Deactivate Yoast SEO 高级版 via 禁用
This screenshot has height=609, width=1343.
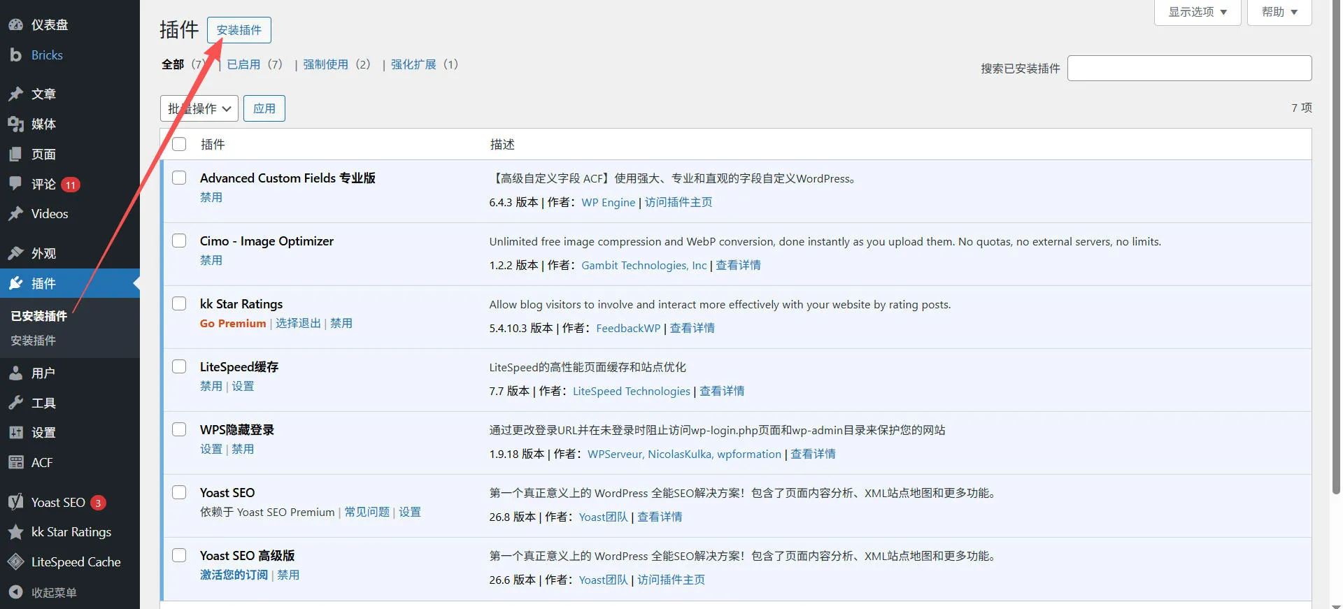tap(288, 575)
